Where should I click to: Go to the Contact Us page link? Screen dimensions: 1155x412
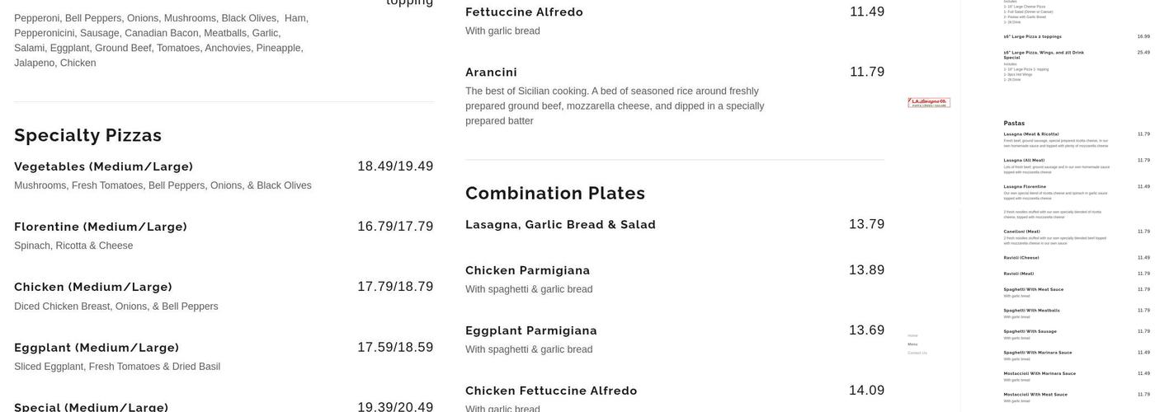(917, 353)
